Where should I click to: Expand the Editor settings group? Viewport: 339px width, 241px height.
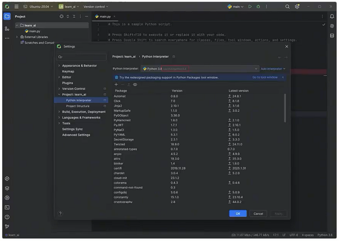click(x=59, y=77)
